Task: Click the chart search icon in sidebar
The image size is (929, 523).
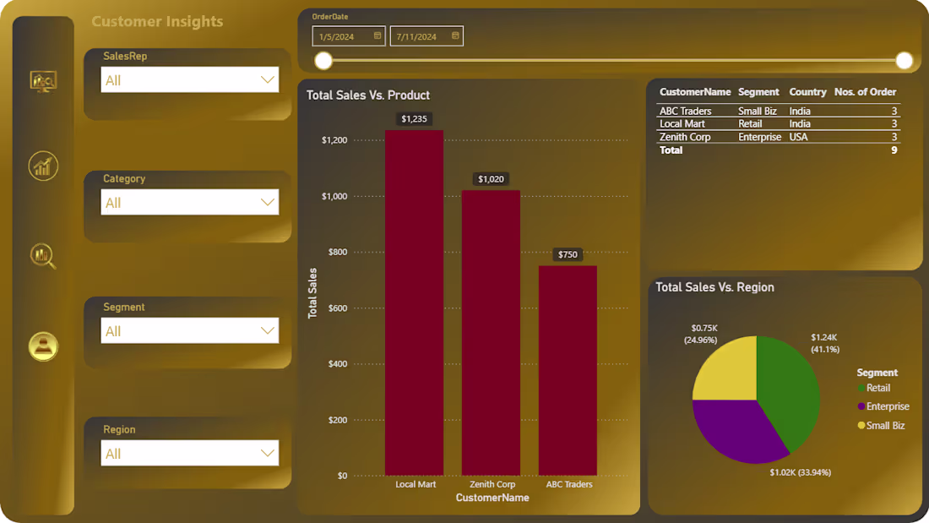Action: pyautogui.click(x=42, y=256)
